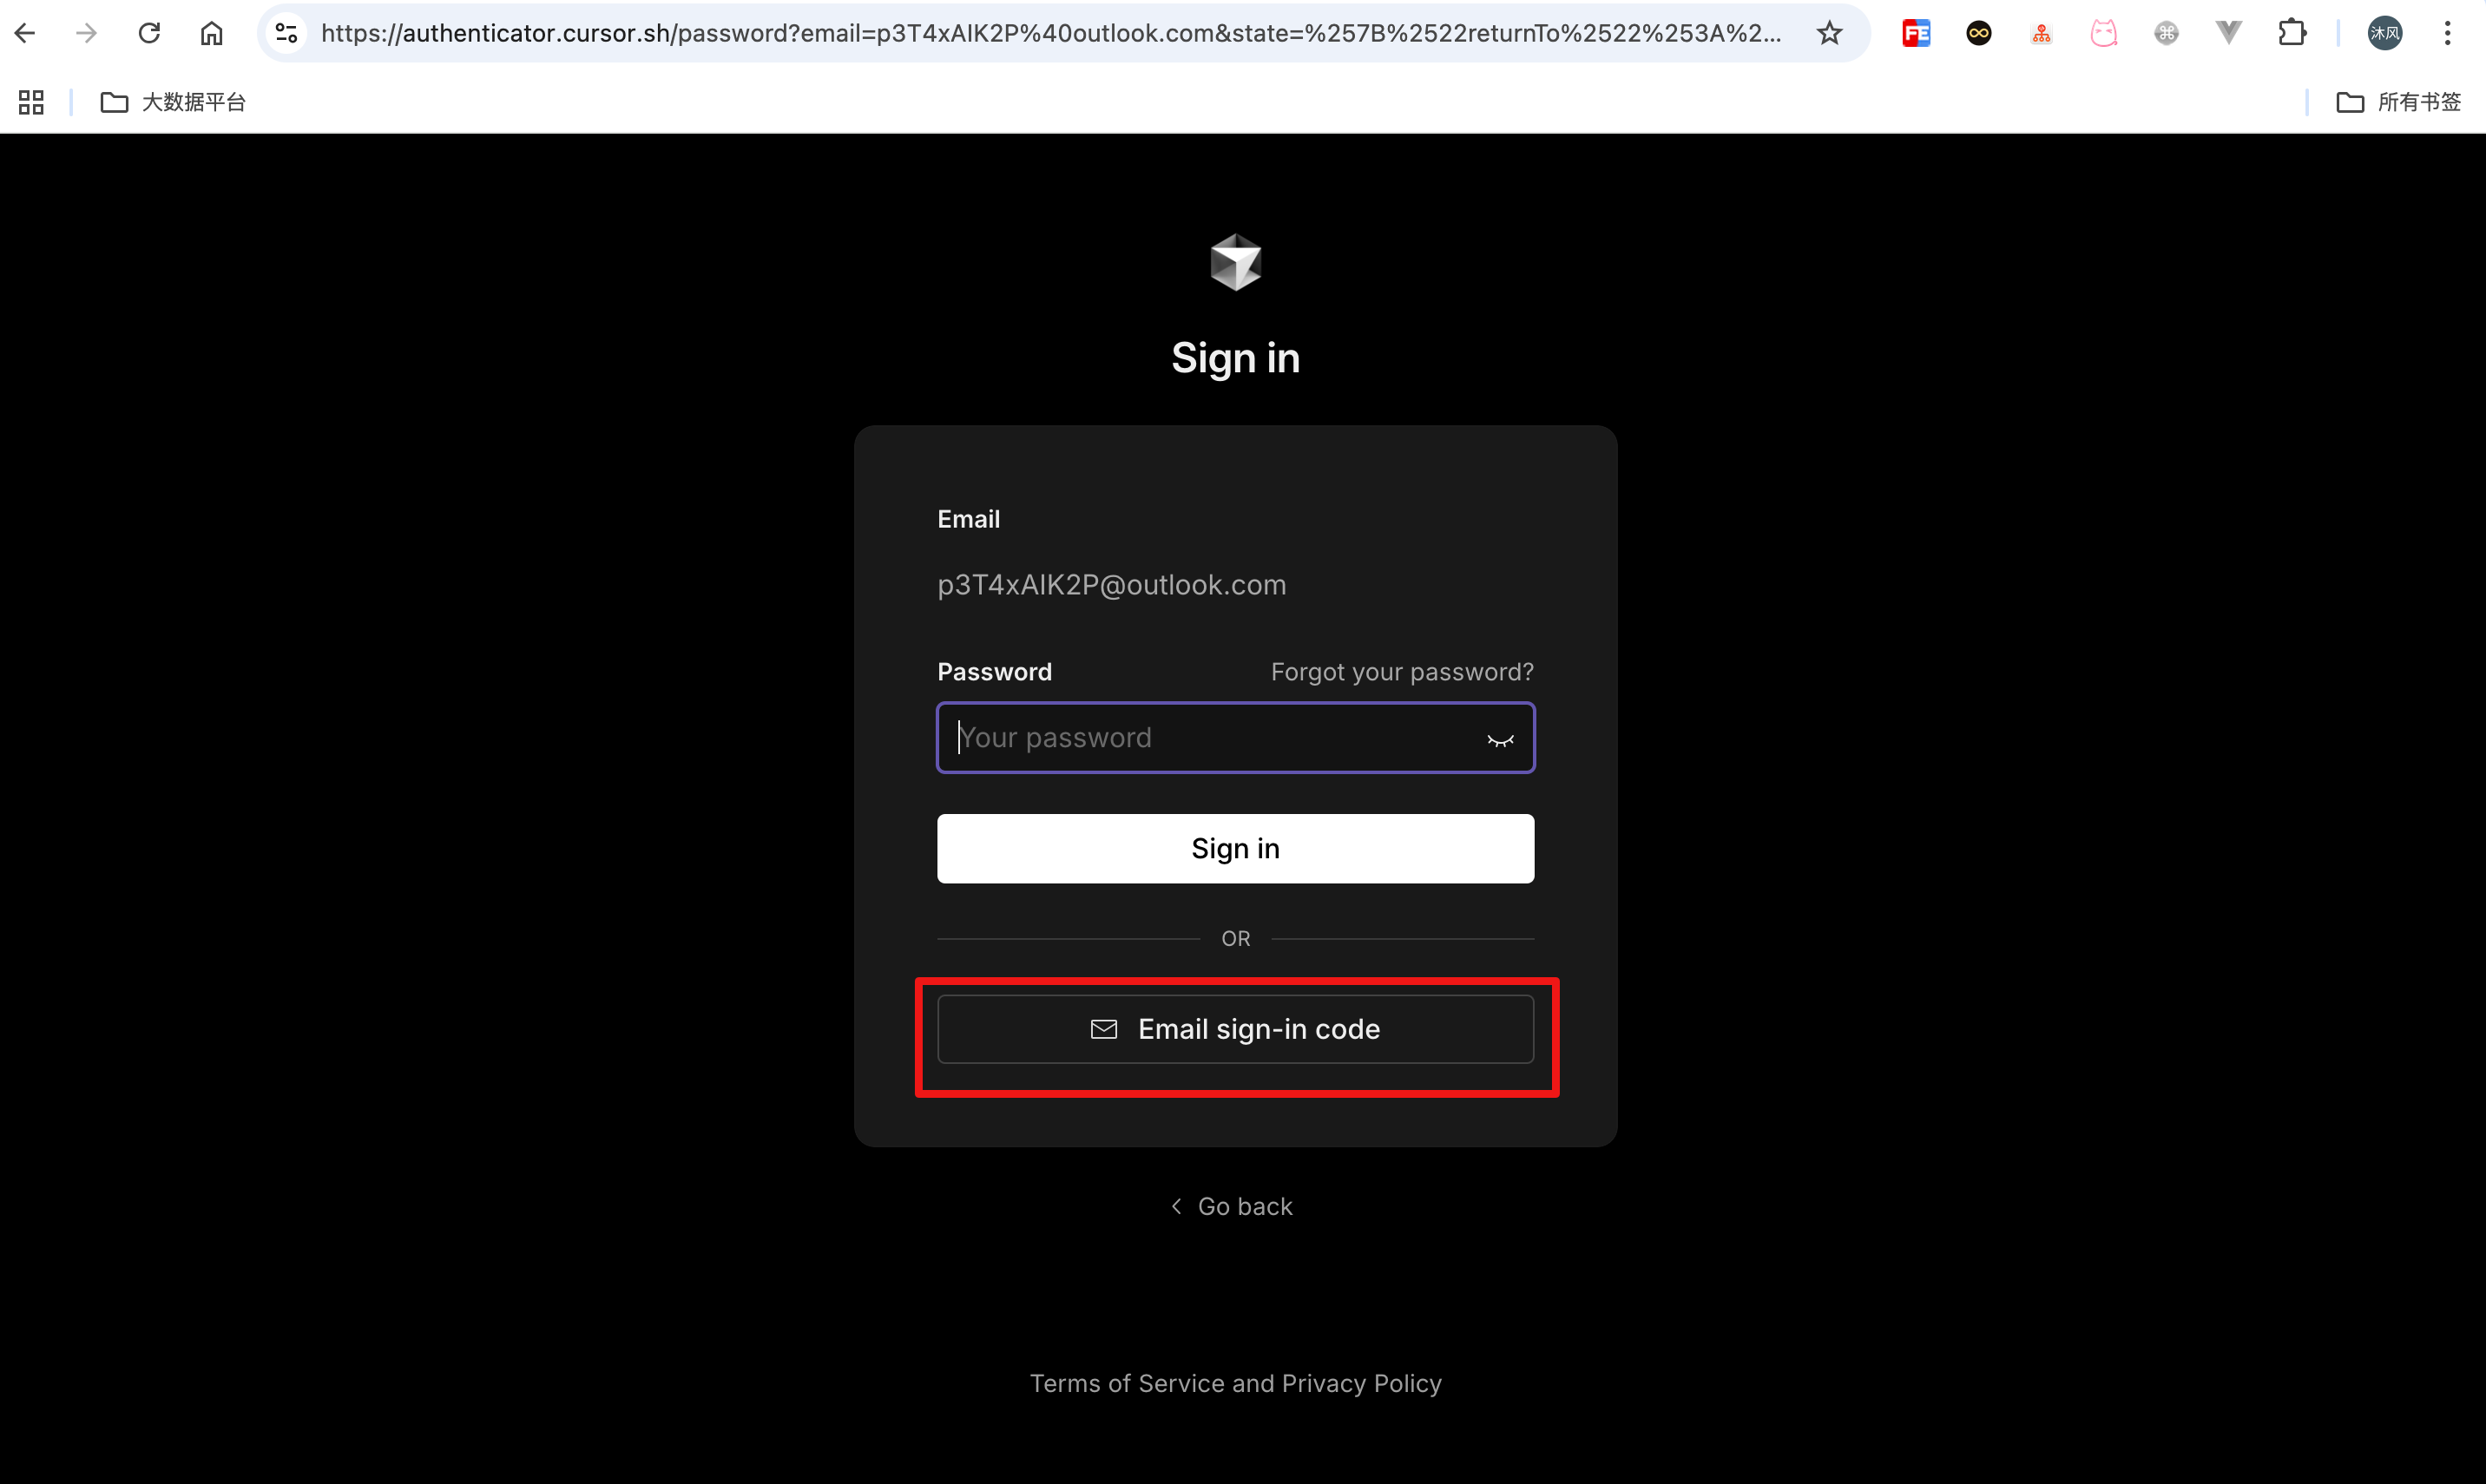Viewport: 2486px width, 1484px height.
Task: Choose Email sign-in code option
Action: [x=1235, y=1029]
